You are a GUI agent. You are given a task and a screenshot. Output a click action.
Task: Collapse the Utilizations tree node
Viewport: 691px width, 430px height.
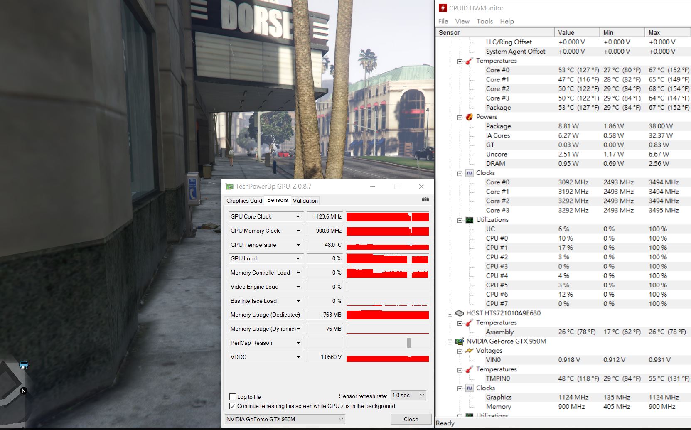(x=460, y=220)
